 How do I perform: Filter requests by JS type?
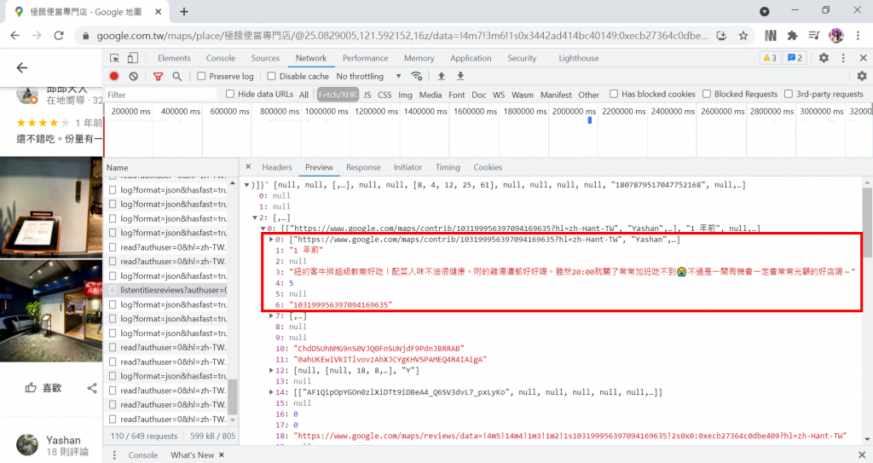point(367,95)
